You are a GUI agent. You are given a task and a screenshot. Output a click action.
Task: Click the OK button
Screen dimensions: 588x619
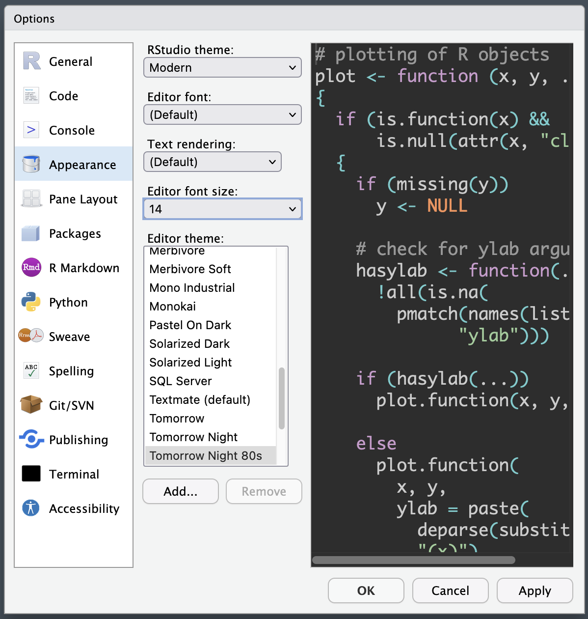pyautogui.click(x=366, y=591)
